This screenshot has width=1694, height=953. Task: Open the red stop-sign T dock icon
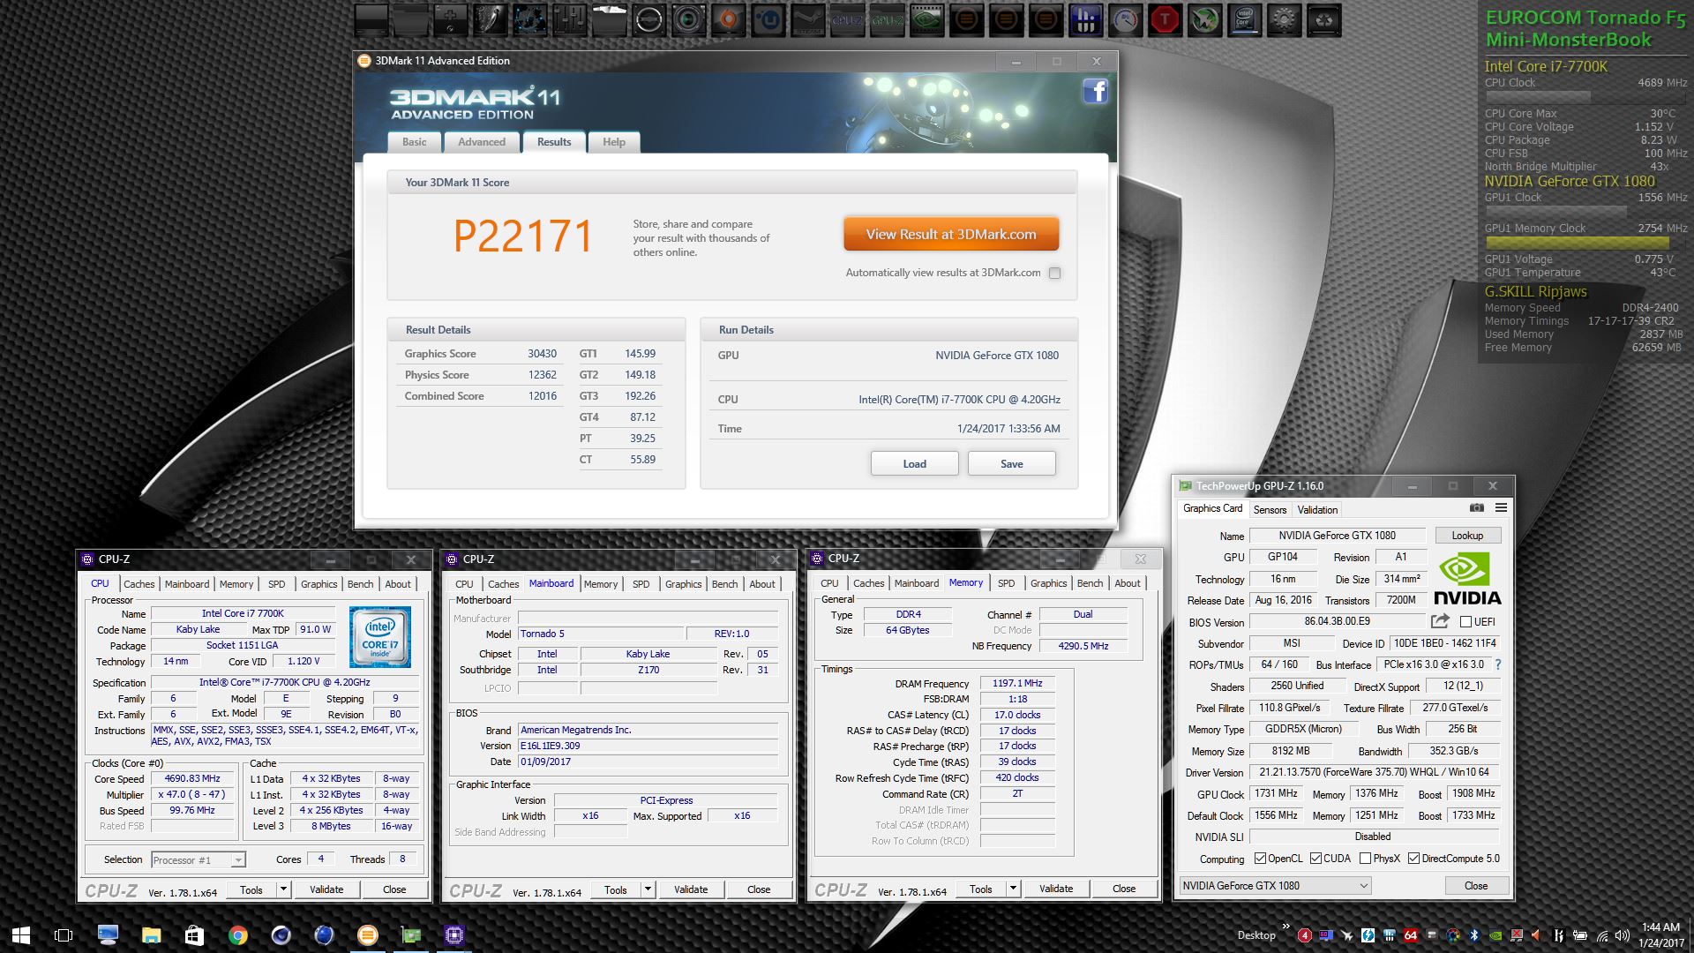[x=1166, y=20]
